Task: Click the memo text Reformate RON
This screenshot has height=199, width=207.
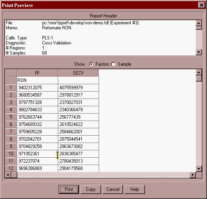Action: [57, 28]
